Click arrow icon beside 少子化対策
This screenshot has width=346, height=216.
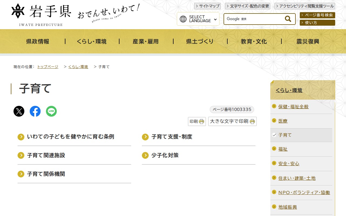(x=145, y=156)
